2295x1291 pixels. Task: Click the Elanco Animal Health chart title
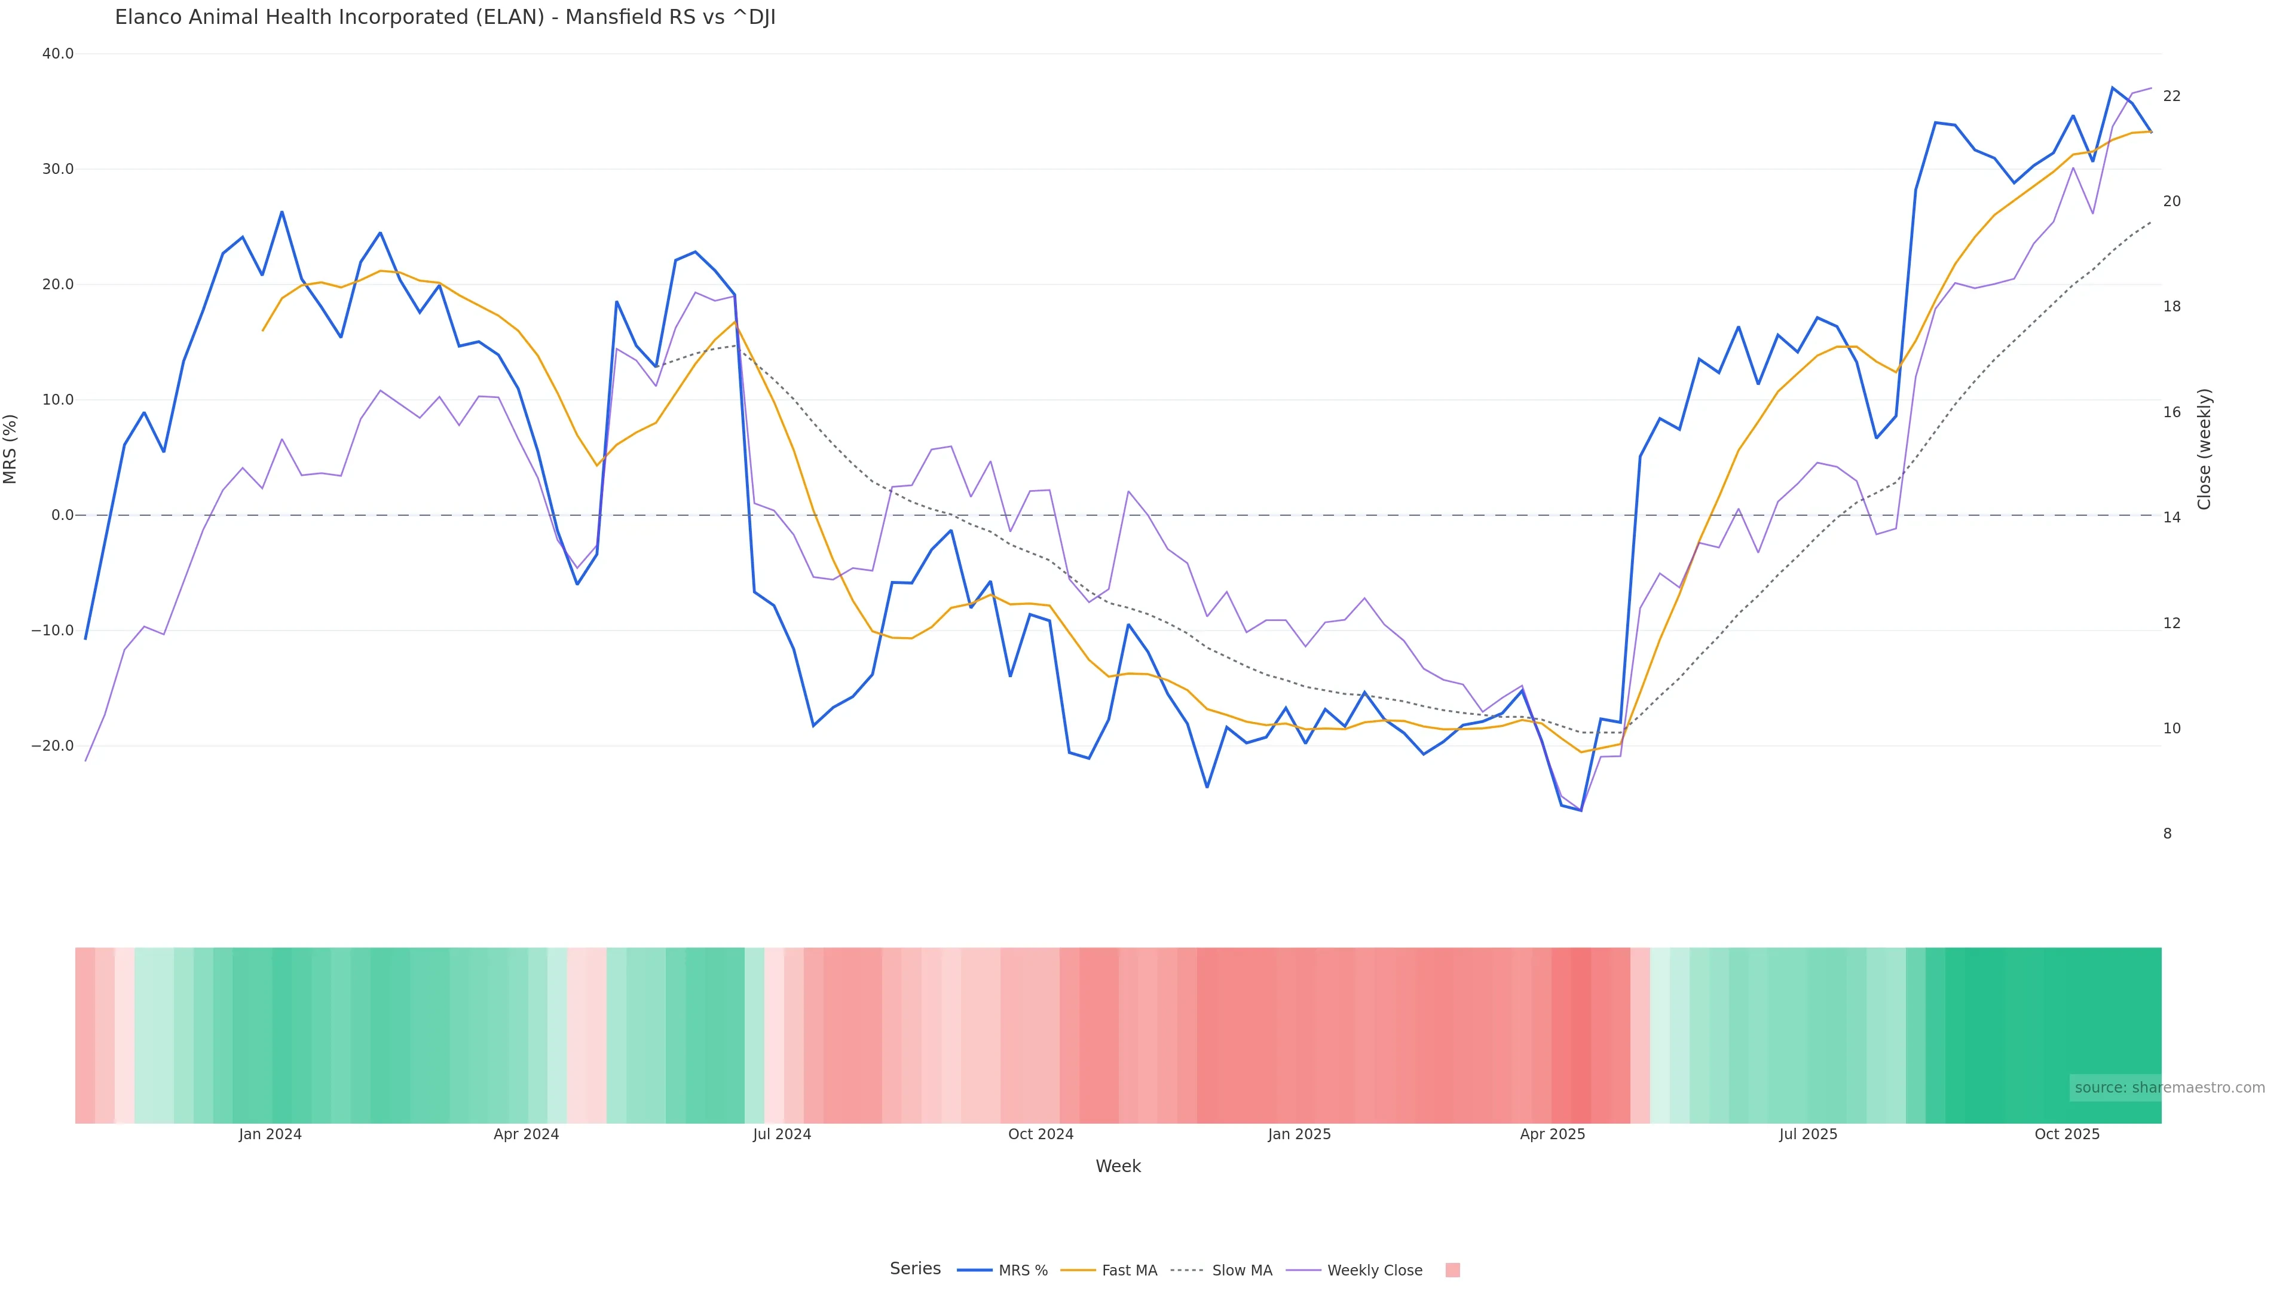click(445, 18)
